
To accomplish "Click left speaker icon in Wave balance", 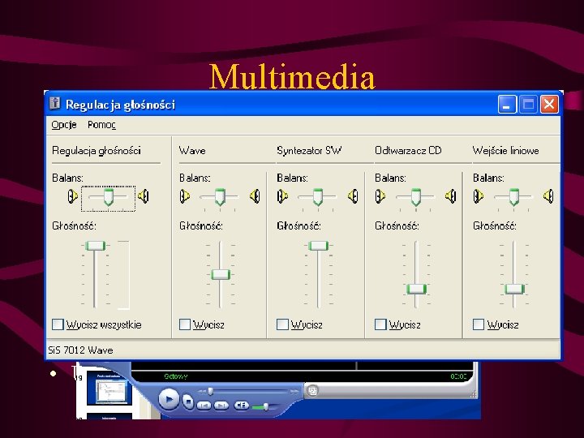I will 185,196.
